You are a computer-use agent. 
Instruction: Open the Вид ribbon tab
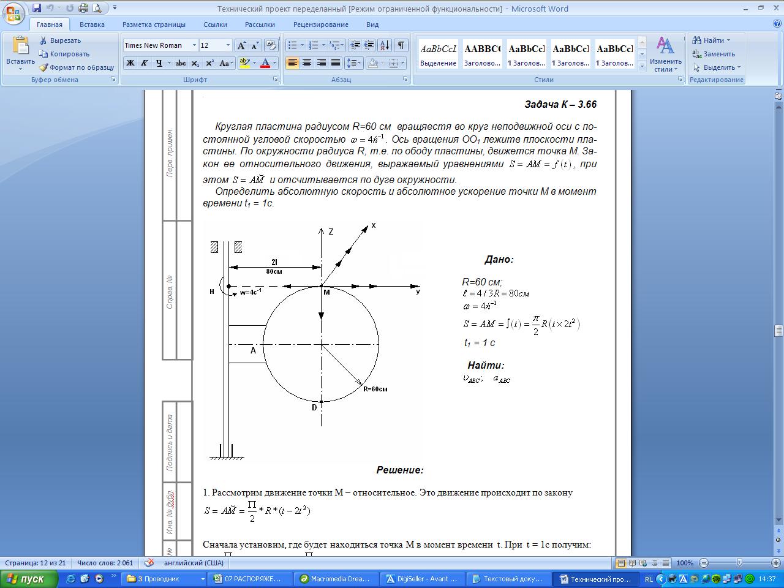coord(372,24)
